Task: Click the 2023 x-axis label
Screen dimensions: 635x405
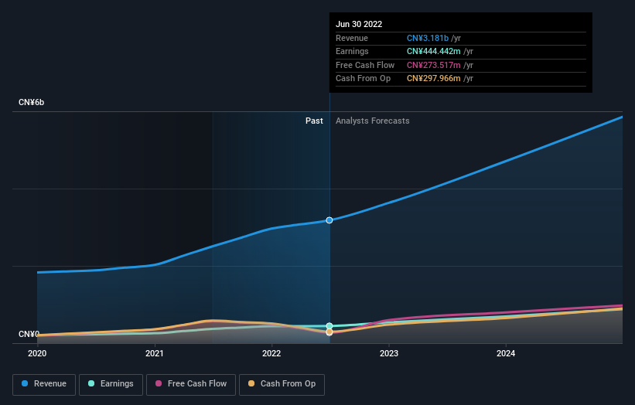Action: pos(389,353)
